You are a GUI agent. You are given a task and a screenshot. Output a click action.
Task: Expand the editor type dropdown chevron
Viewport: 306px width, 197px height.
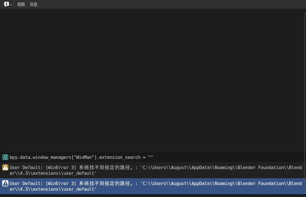[11, 5]
